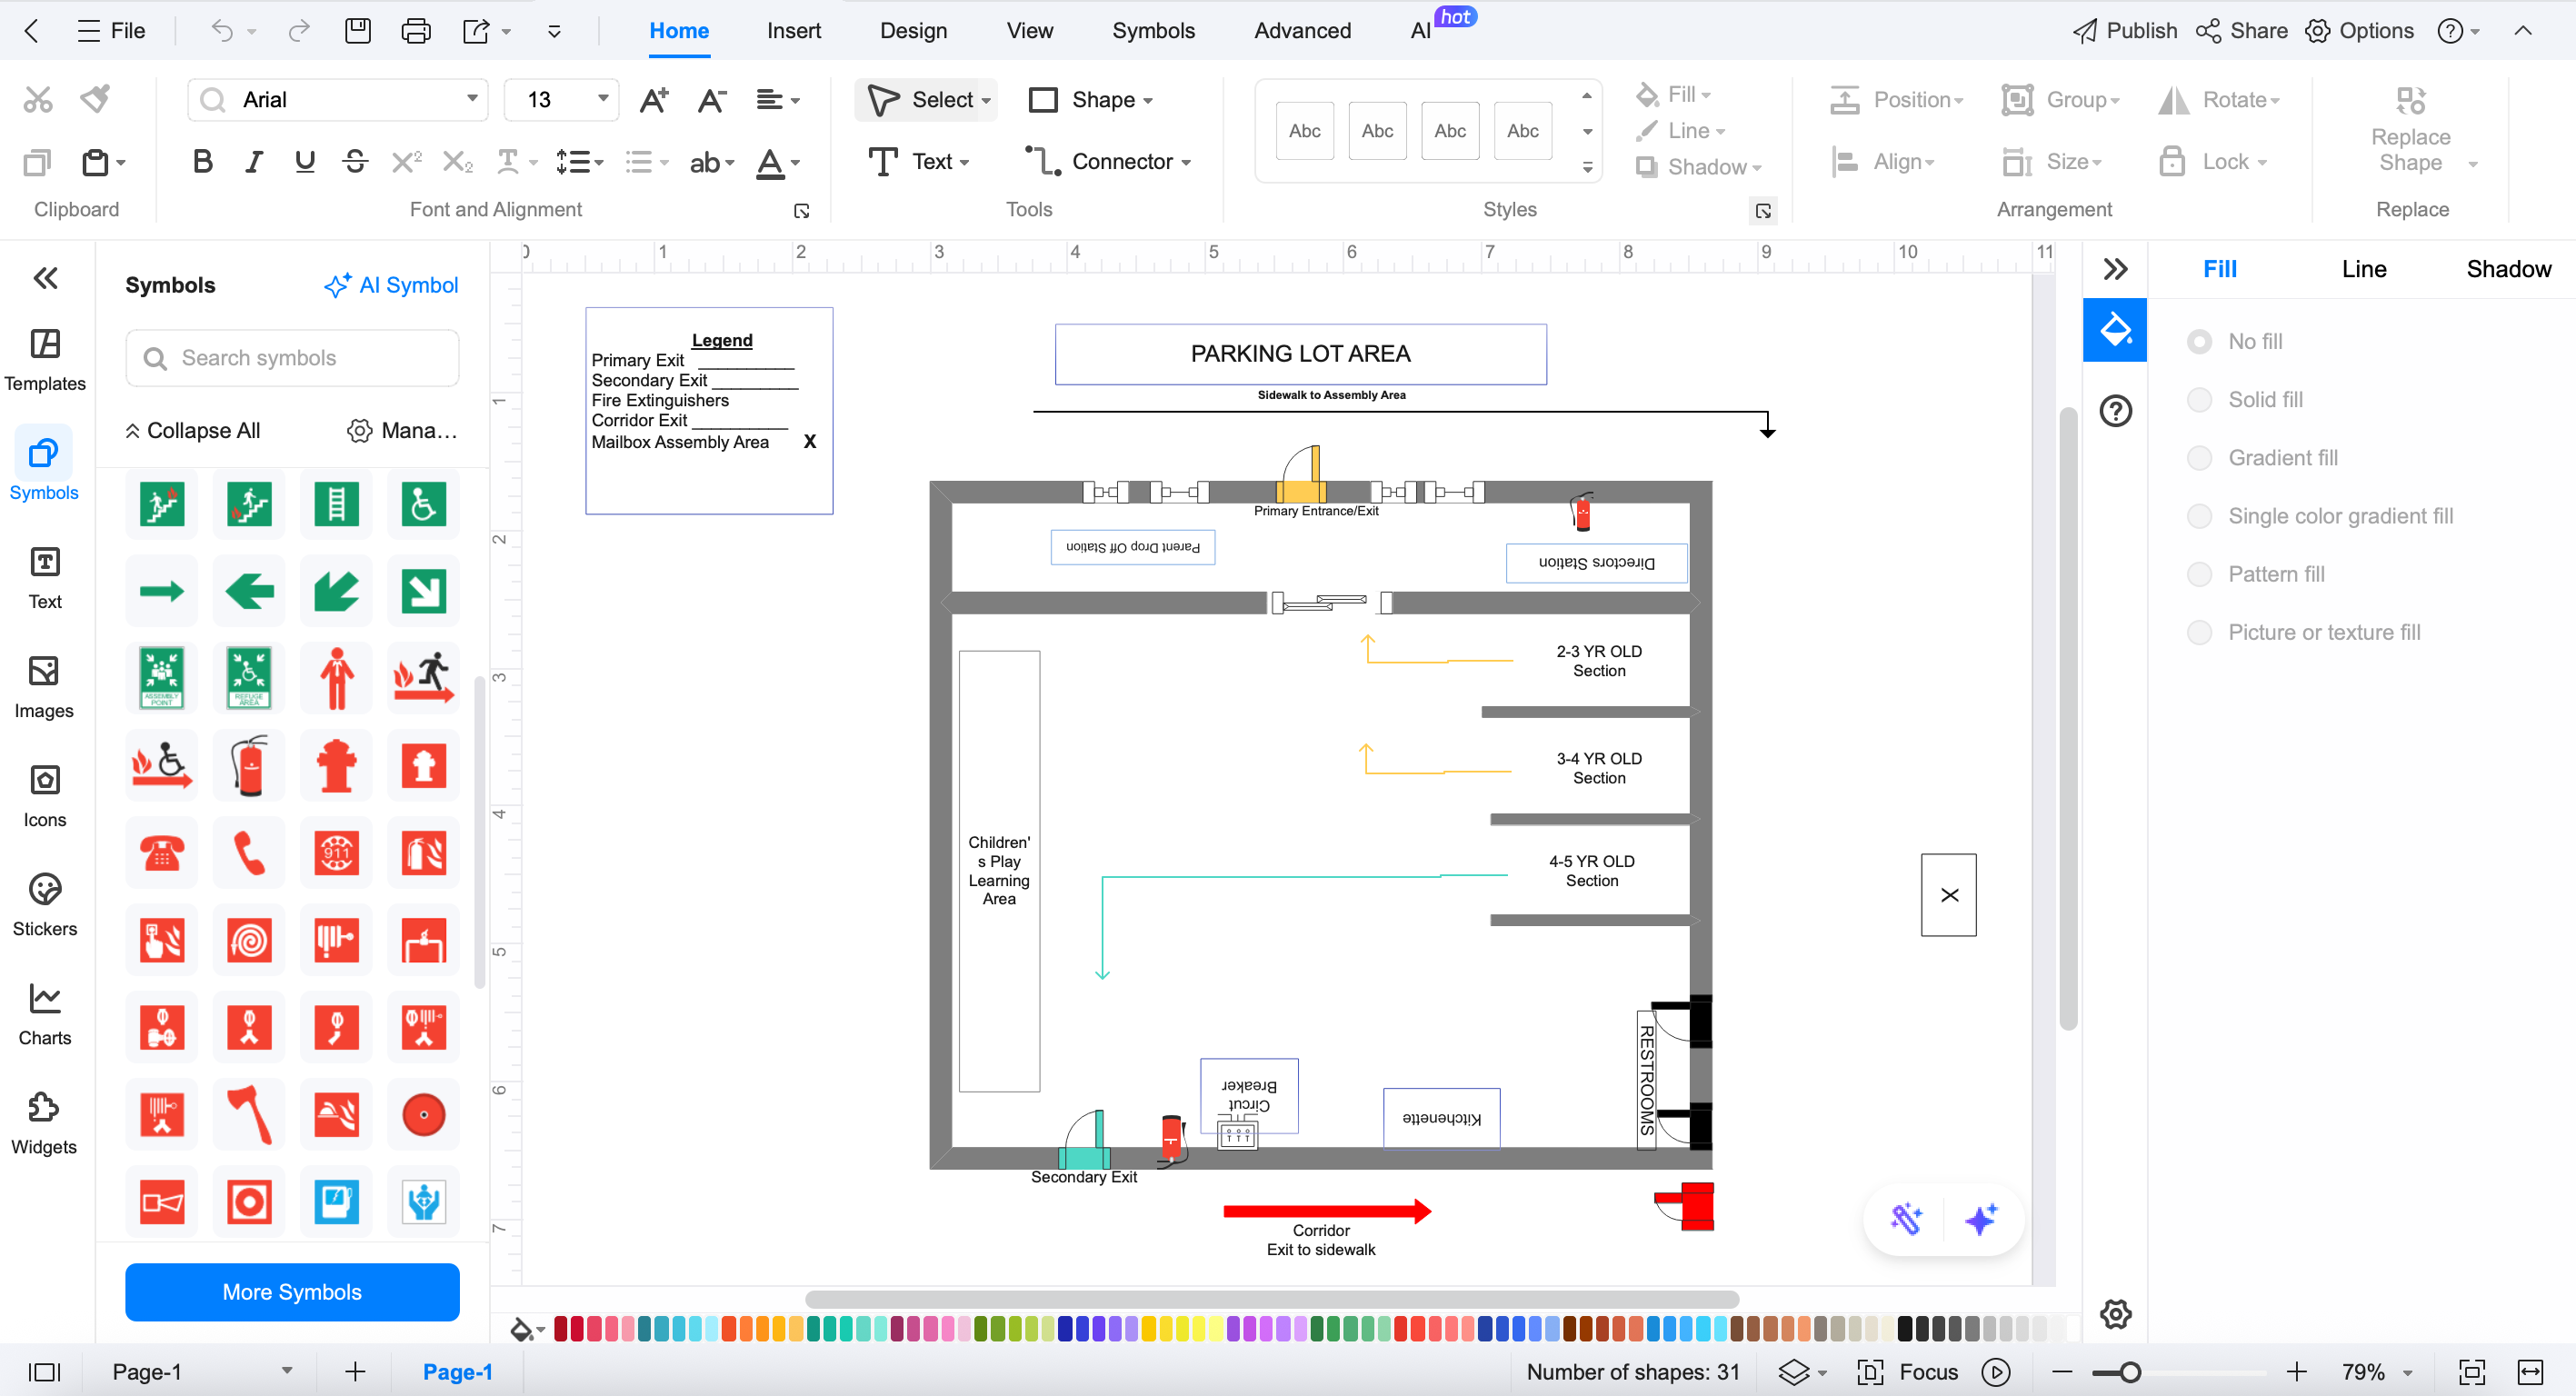Select the red fire axe symbol

[249, 1114]
